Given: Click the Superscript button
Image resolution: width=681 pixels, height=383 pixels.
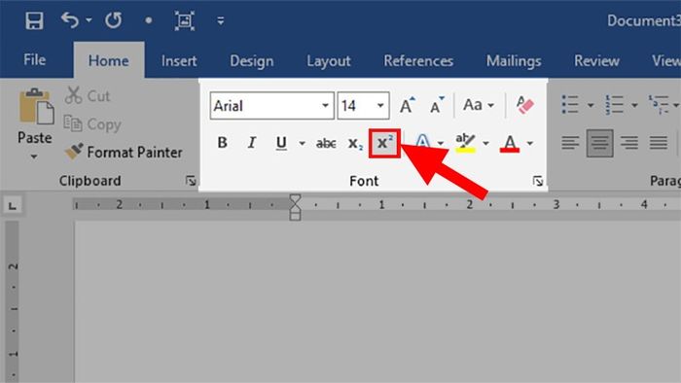Looking at the screenshot, I should click(x=384, y=143).
